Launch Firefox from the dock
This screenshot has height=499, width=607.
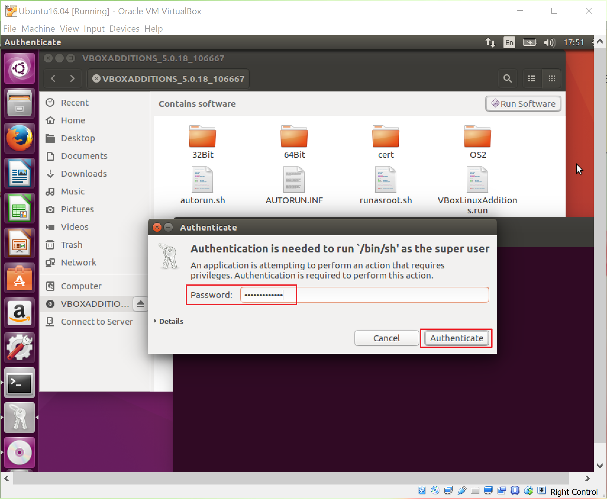[20, 138]
